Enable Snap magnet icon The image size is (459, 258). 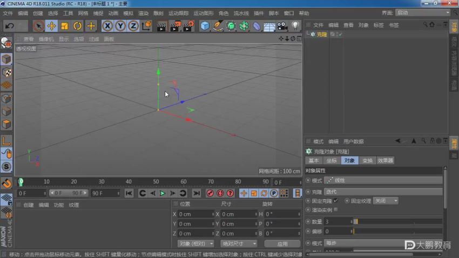point(6,184)
